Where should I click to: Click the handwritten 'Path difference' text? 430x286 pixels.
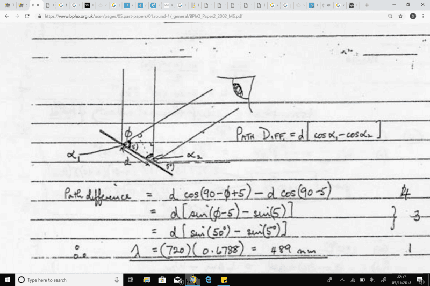pos(97,195)
